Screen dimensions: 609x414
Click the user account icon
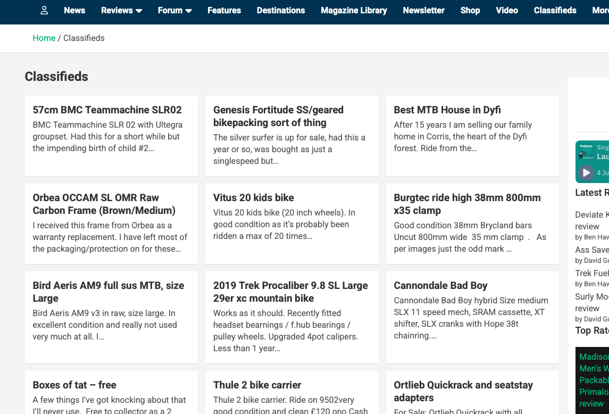tap(44, 10)
